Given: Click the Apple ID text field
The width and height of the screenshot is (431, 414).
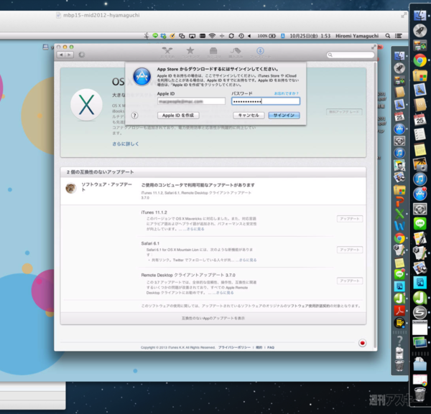Looking at the screenshot, I should point(191,101).
